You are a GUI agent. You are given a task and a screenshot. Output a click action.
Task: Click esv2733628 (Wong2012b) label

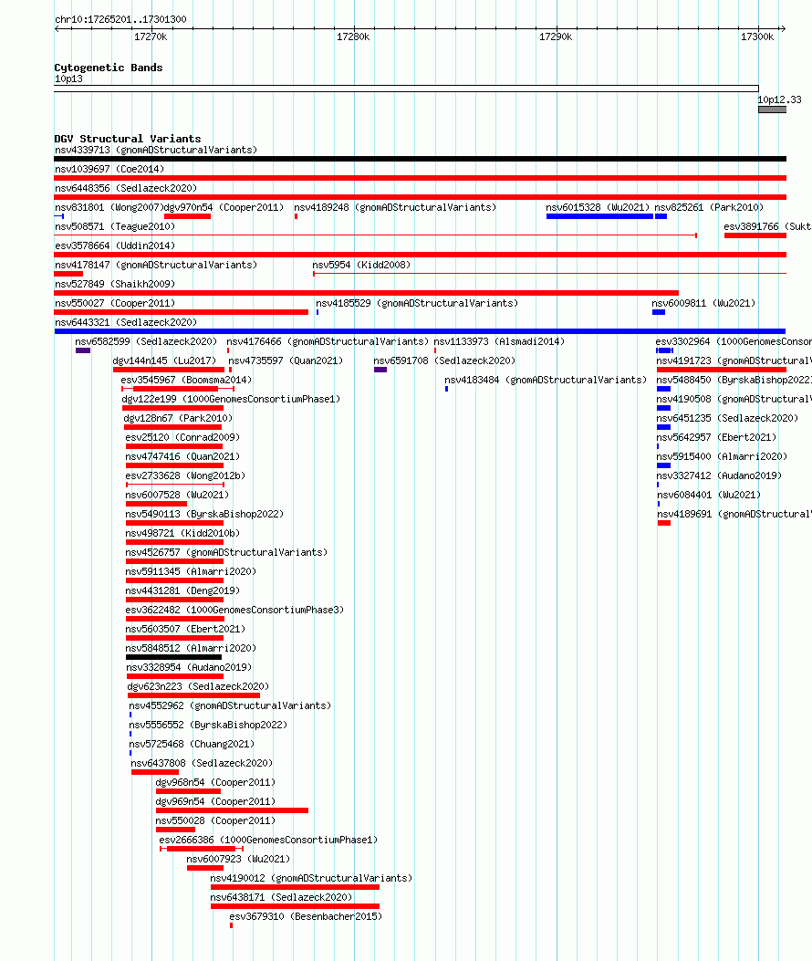coord(185,475)
